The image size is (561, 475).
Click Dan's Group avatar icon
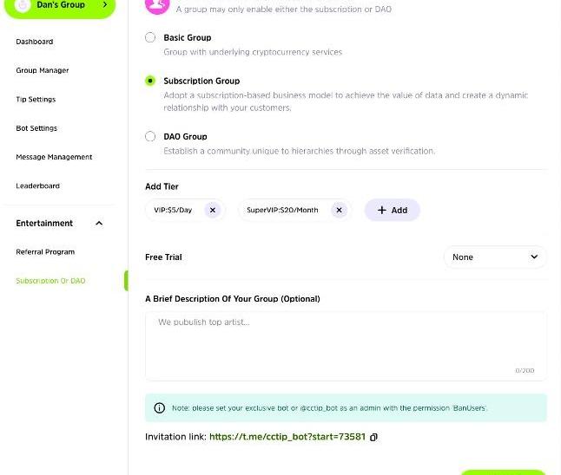(20, 5)
